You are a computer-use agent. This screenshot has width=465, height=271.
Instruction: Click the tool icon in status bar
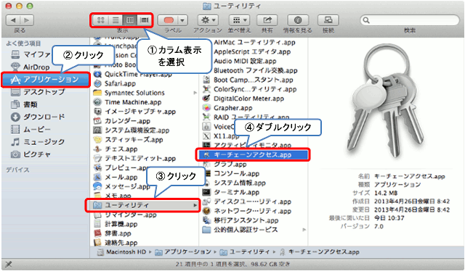[8, 264]
